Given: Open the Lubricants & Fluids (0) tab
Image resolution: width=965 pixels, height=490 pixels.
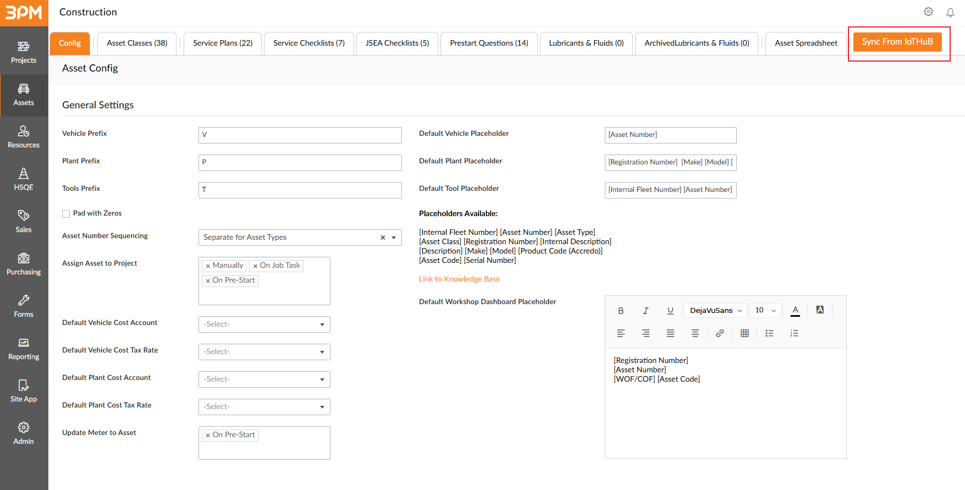Looking at the screenshot, I should click(586, 43).
